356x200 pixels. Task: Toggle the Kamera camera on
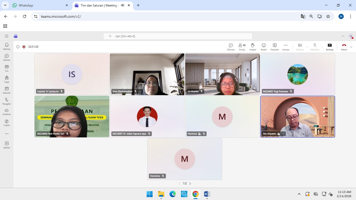(300, 47)
